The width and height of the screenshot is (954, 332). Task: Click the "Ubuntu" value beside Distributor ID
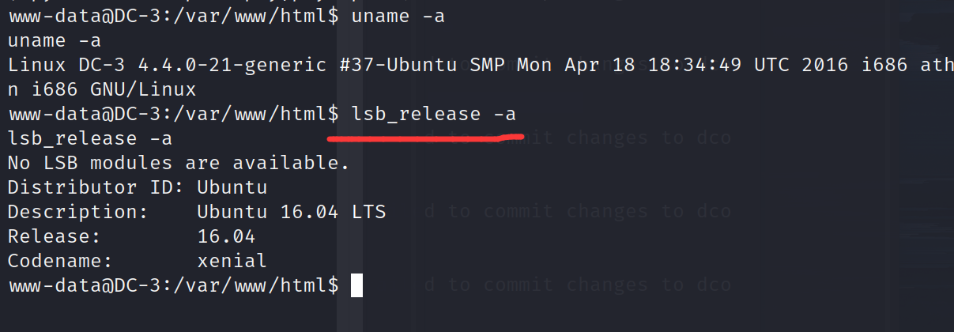click(x=232, y=188)
